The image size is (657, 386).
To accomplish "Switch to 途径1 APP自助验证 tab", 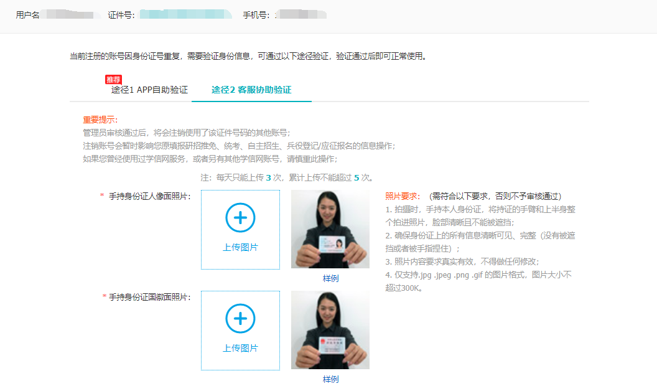I will pos(149,90).
